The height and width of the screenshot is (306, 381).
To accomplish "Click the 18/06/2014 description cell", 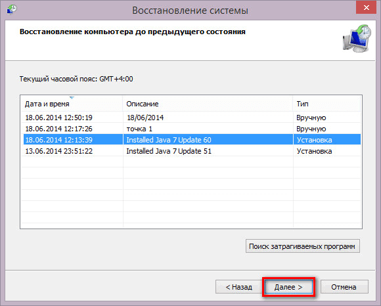I will coord(145,118).
